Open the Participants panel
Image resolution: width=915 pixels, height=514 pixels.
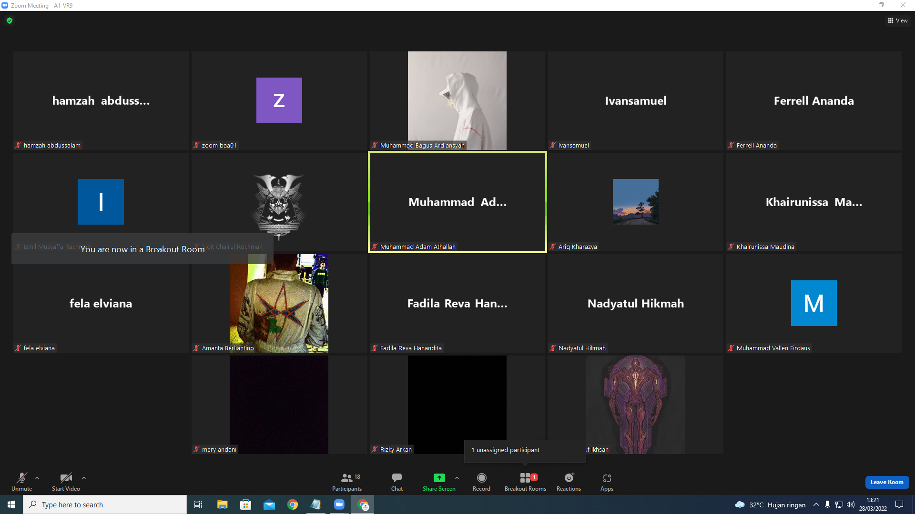pyautogui.click(x=347, y=482)
